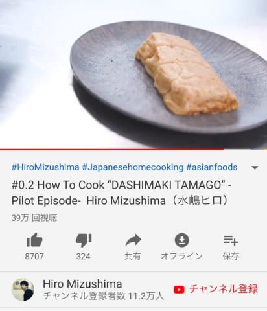267x311 pixels.
Task: Click the 共有 share label
Action: pos(133,257)
